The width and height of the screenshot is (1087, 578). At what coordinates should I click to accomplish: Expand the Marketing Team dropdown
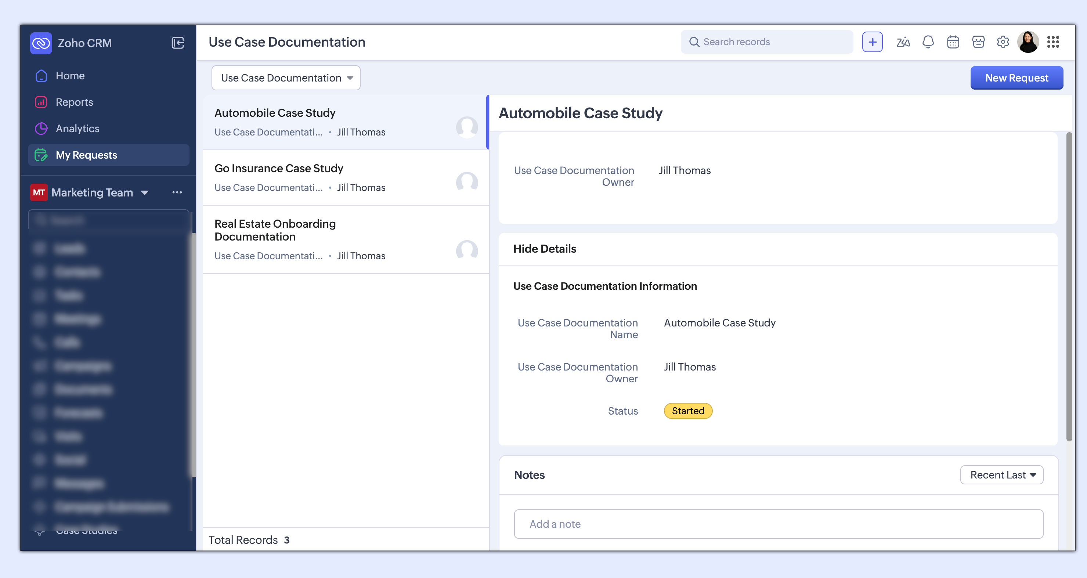145,192
